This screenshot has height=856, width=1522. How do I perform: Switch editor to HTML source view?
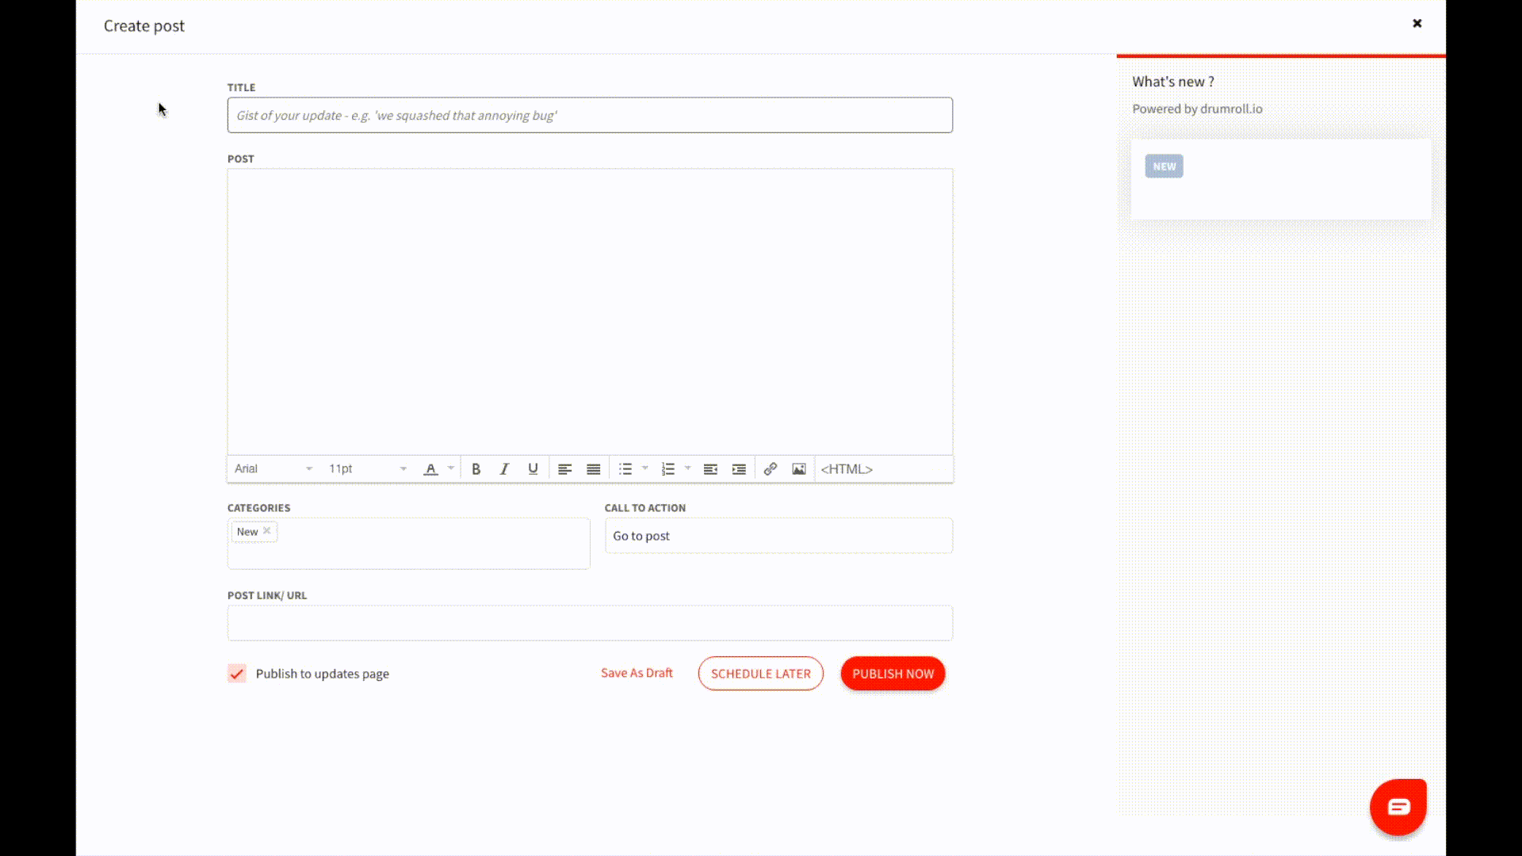coord(846,469)
